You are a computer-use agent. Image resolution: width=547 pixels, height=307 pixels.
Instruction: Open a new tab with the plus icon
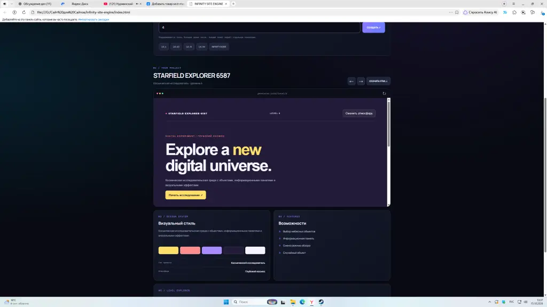(x=233, y=4)
